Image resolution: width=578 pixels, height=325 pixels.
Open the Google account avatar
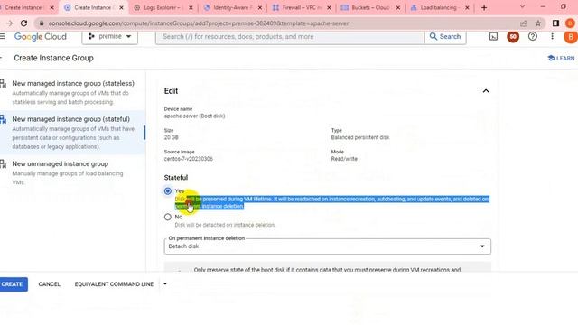click(571, 37)
